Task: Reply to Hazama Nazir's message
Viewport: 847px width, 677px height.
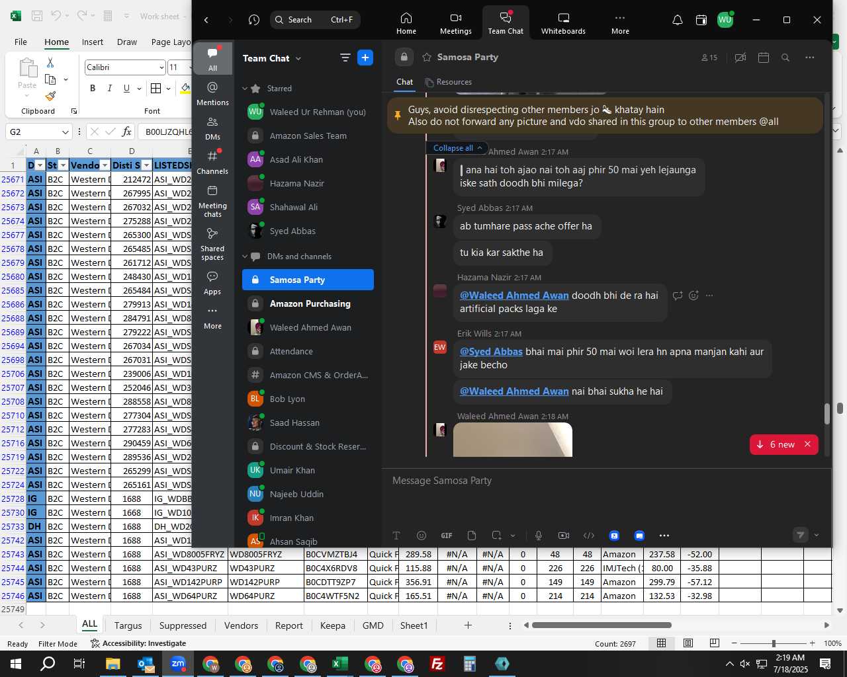Action: (678, 296)
